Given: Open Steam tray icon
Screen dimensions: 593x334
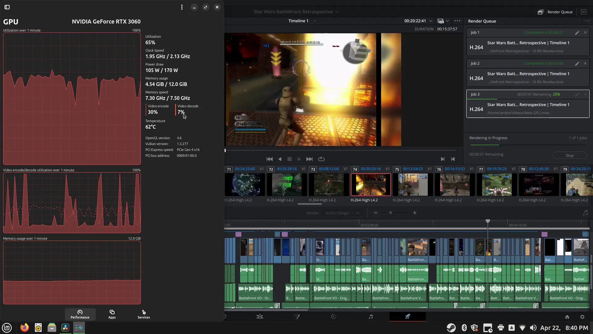Looking at the screenshot, I should coord(451,328).
